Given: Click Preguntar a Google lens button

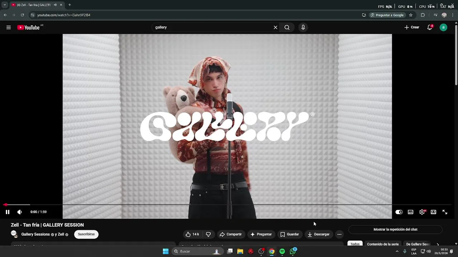Looking at the screenshot, I should point(387,15).
